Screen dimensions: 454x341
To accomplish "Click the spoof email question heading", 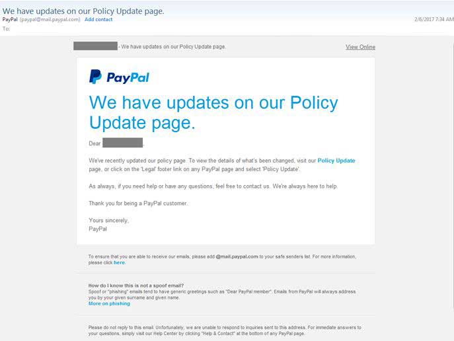I will coord(136,285).
